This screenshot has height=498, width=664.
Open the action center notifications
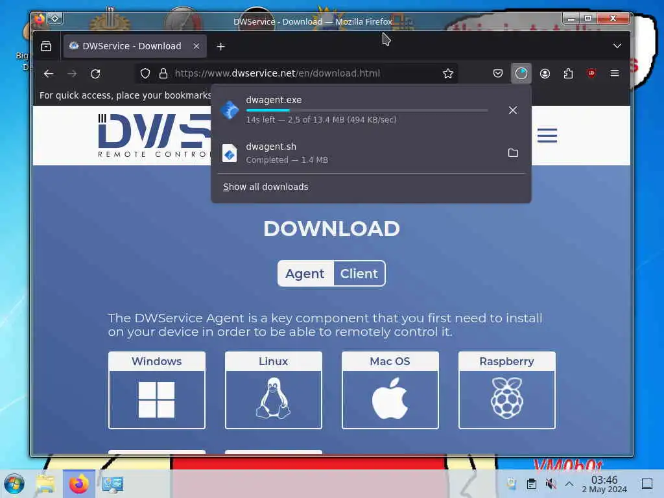coord(646,484)
